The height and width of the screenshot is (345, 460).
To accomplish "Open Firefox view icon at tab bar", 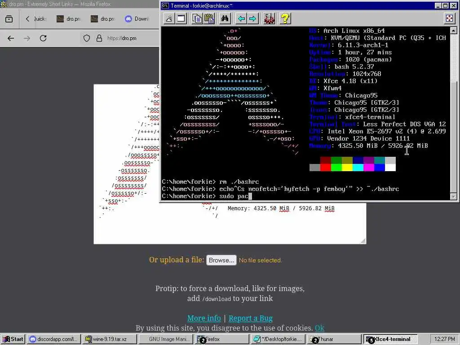I will pyautogui.click(x=9, y=19).
